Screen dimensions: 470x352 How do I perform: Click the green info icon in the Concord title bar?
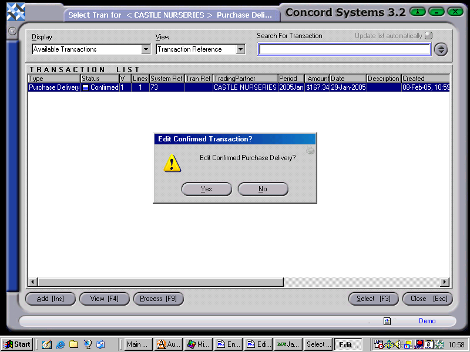pyautogui.click(x=418, y=12)
